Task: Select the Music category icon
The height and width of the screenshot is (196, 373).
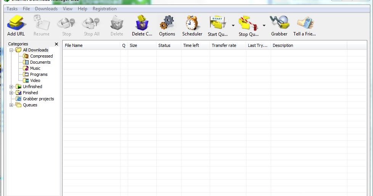Action: coord(26,68)
